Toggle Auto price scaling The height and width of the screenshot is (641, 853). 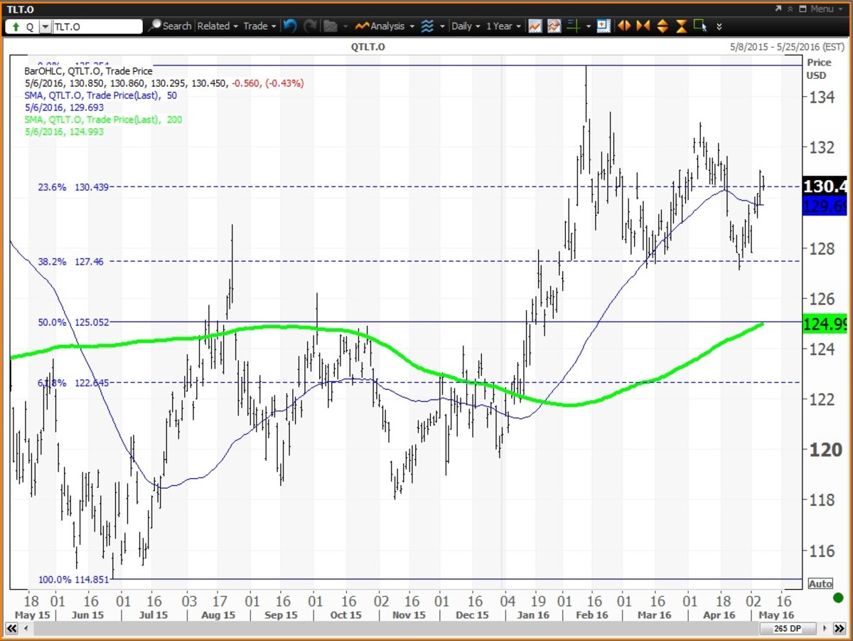pos(820,583)
